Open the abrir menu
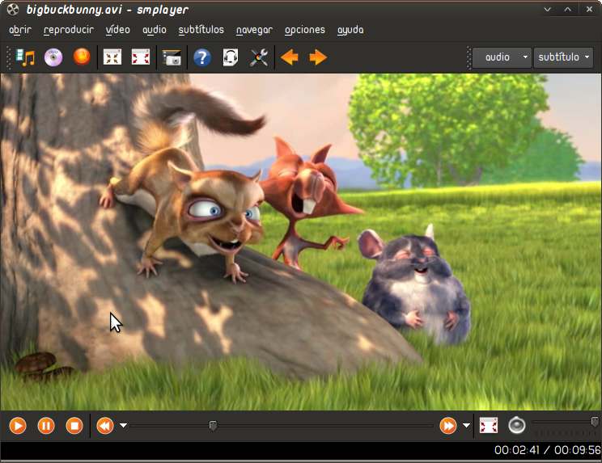This screenshot has width=602, height=463. point(20,30)
